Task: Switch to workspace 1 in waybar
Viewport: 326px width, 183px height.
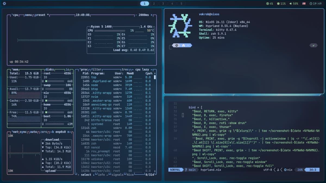Action: tap(145, 4)
